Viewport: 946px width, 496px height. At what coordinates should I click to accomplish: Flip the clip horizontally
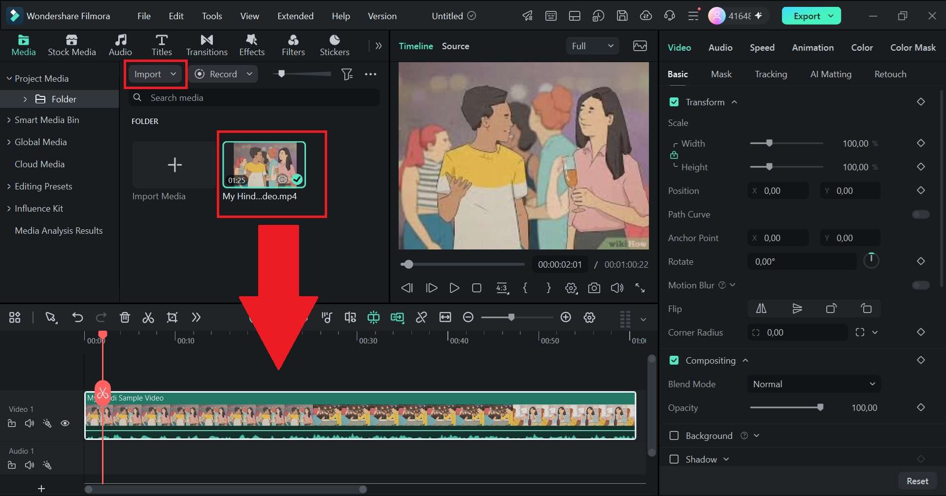[761, 309]
